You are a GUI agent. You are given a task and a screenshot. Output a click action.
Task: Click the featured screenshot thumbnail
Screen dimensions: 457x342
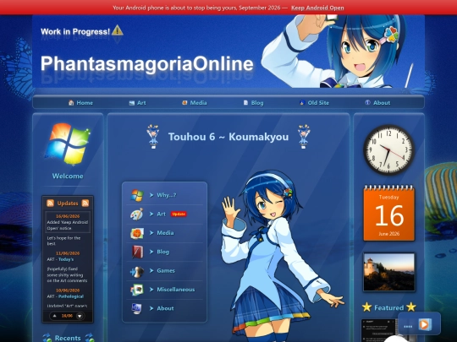click(x=379, y=330)
